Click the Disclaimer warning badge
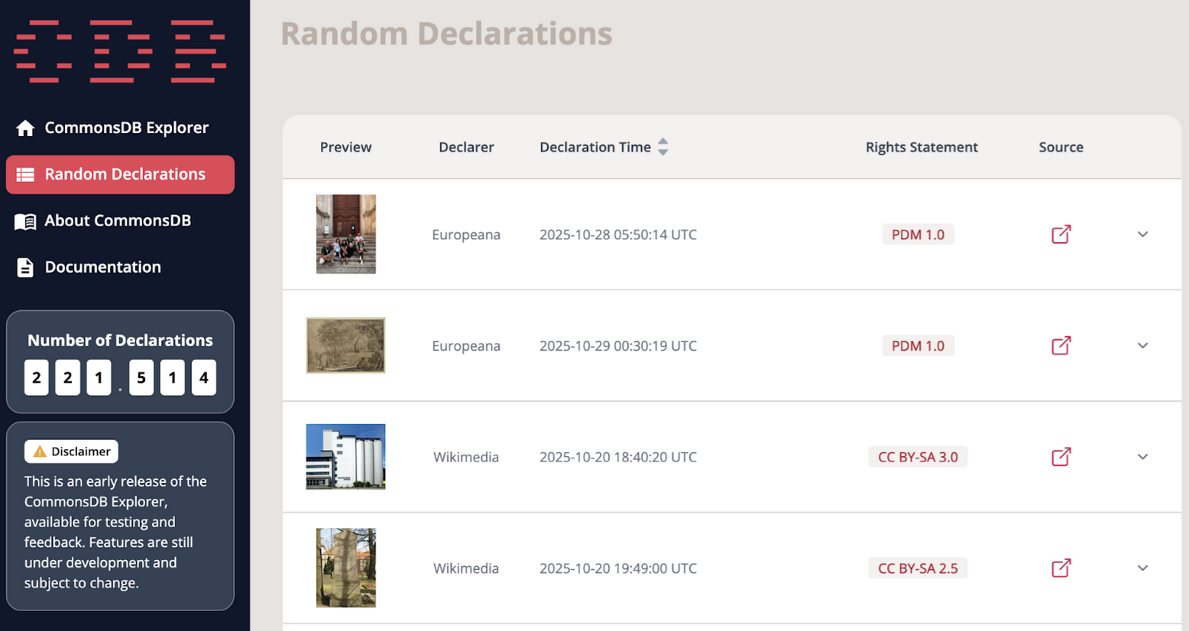 71,451
